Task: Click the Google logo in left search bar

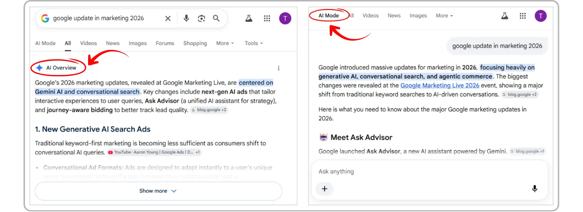Action: tap(45, 18)
